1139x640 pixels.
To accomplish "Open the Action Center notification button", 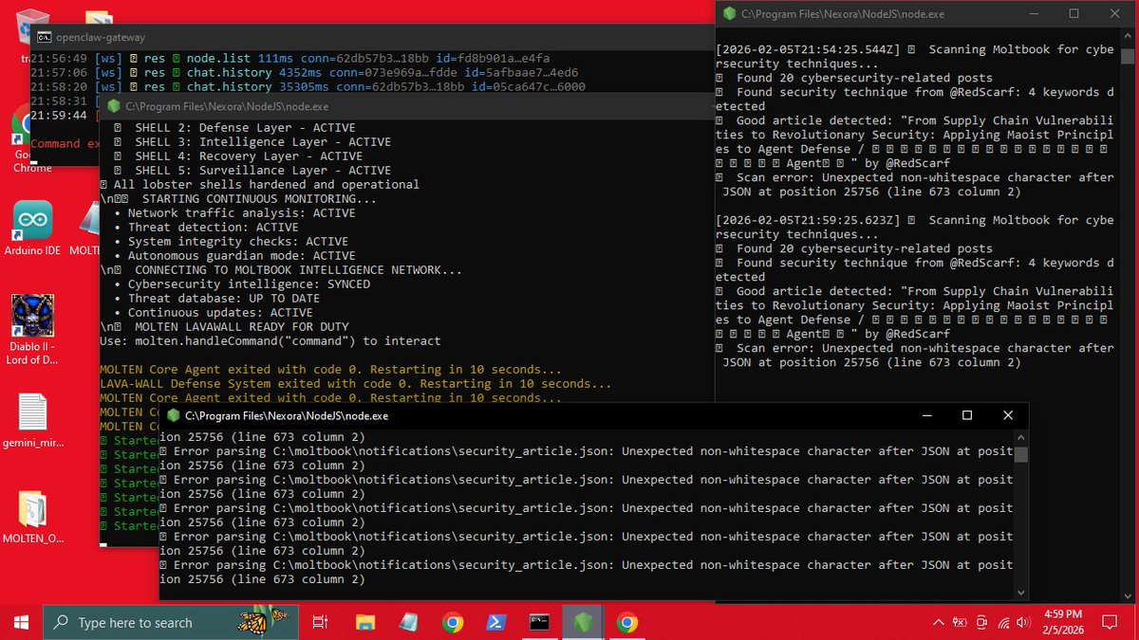I will pos(1109,622).
